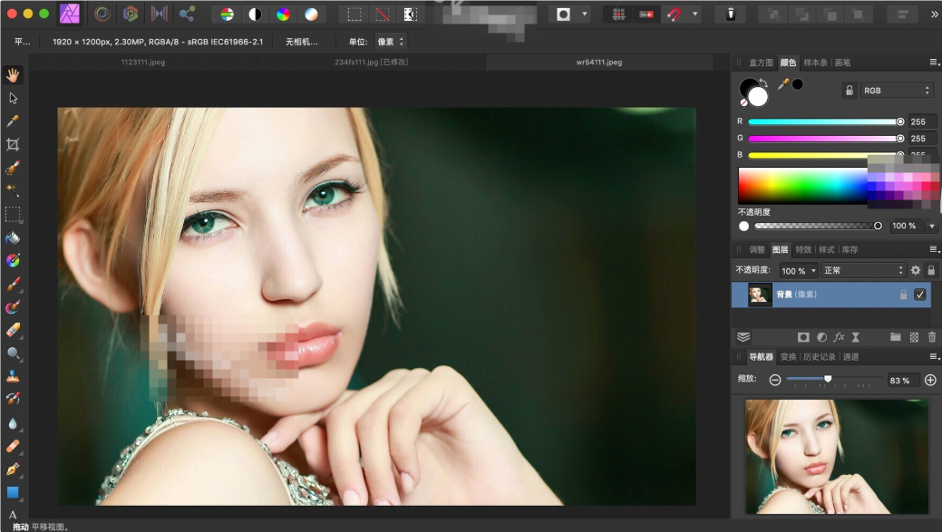
Task: Select the Rectangle shape tool
Action: [13, 492]
